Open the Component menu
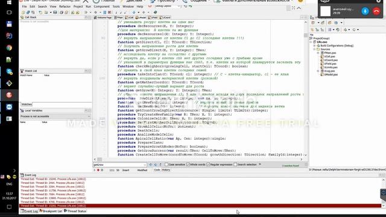This screenshot has width=386, height=217. [102, 7]
